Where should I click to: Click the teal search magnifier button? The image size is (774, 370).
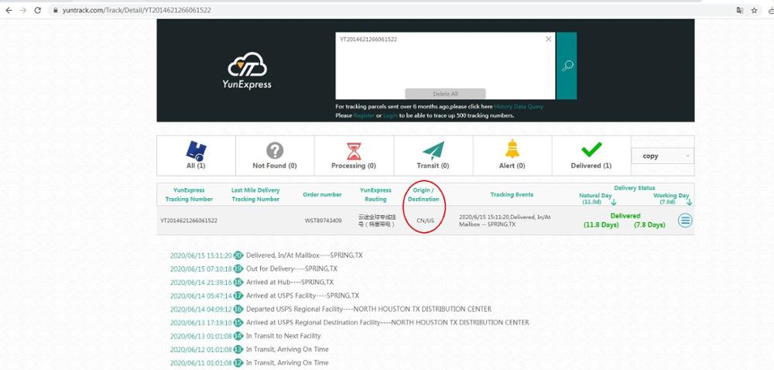[567, 66]
